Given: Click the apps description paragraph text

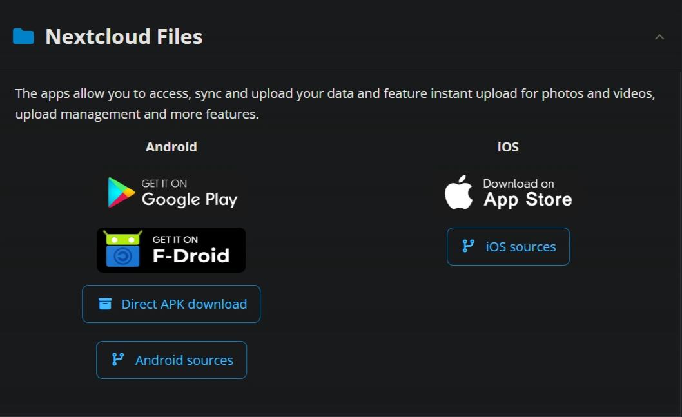Looking at the screenshot, I should (x=335, y=104).
